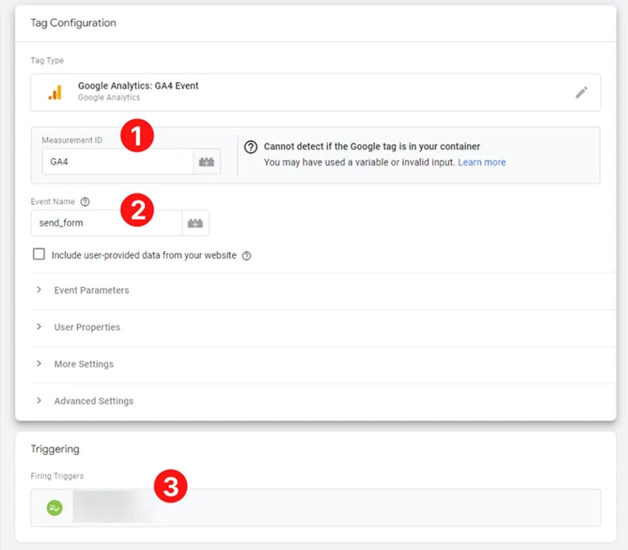This screenshot has height=550, width=628.
Task: Click the Google Analytics bar chart icon
Action: point(55,93)
